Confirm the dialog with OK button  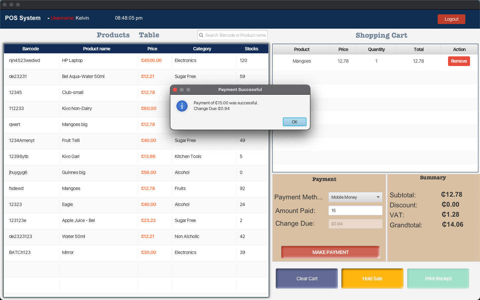(295, 122)
